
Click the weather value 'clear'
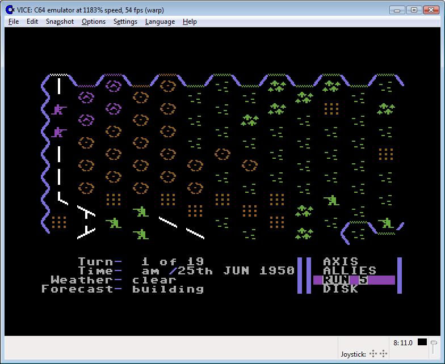pyautogui.click(x=154, y=280)
